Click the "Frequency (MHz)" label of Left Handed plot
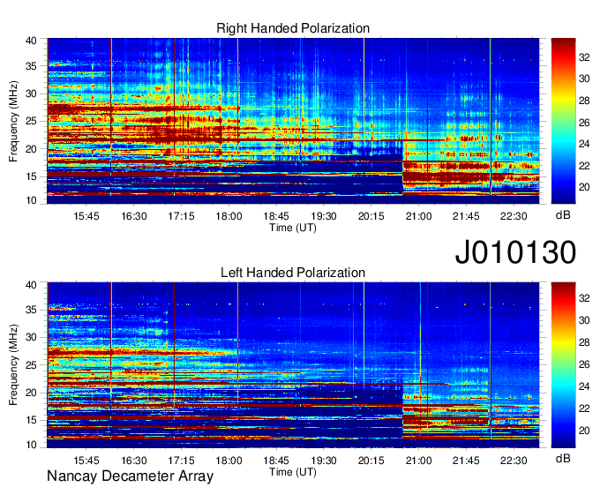Image resolution: width=600 pixels, height=487 pixels. point(13,365)
